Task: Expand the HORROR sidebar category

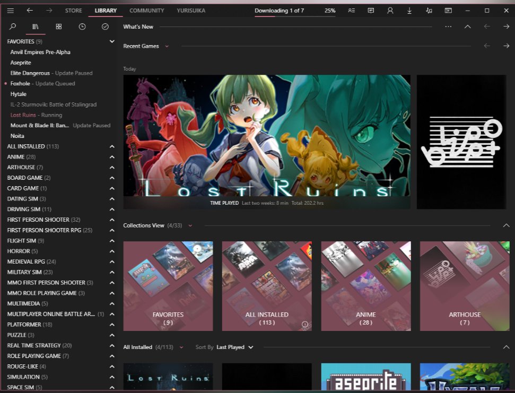Action: [x=112, y=251]
